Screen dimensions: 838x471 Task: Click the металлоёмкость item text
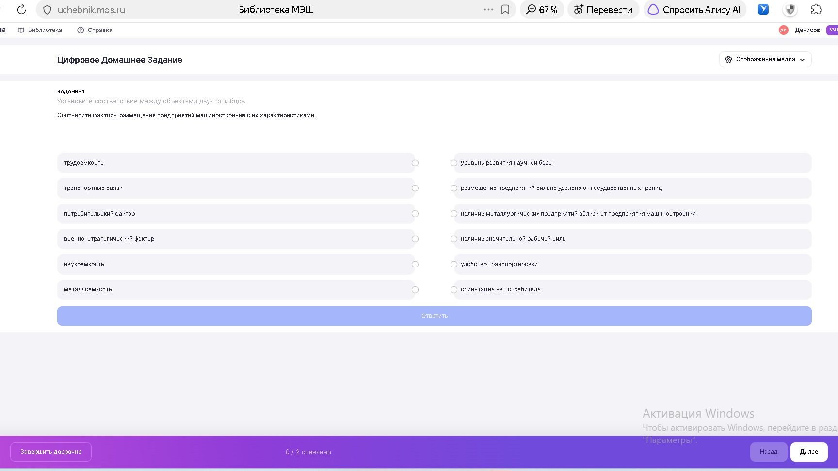click(x=88, y=289)
